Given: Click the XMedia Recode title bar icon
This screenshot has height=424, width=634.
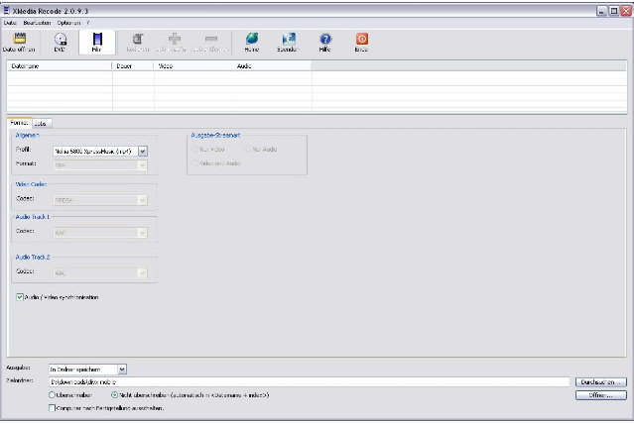Looking at the screenshot, I should pos(7,11).
